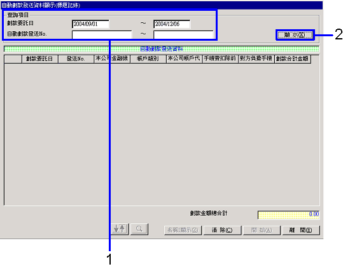343x269 pixels.
Task: Click the 本公司帳戶代 column header
Action: point(184,59)
